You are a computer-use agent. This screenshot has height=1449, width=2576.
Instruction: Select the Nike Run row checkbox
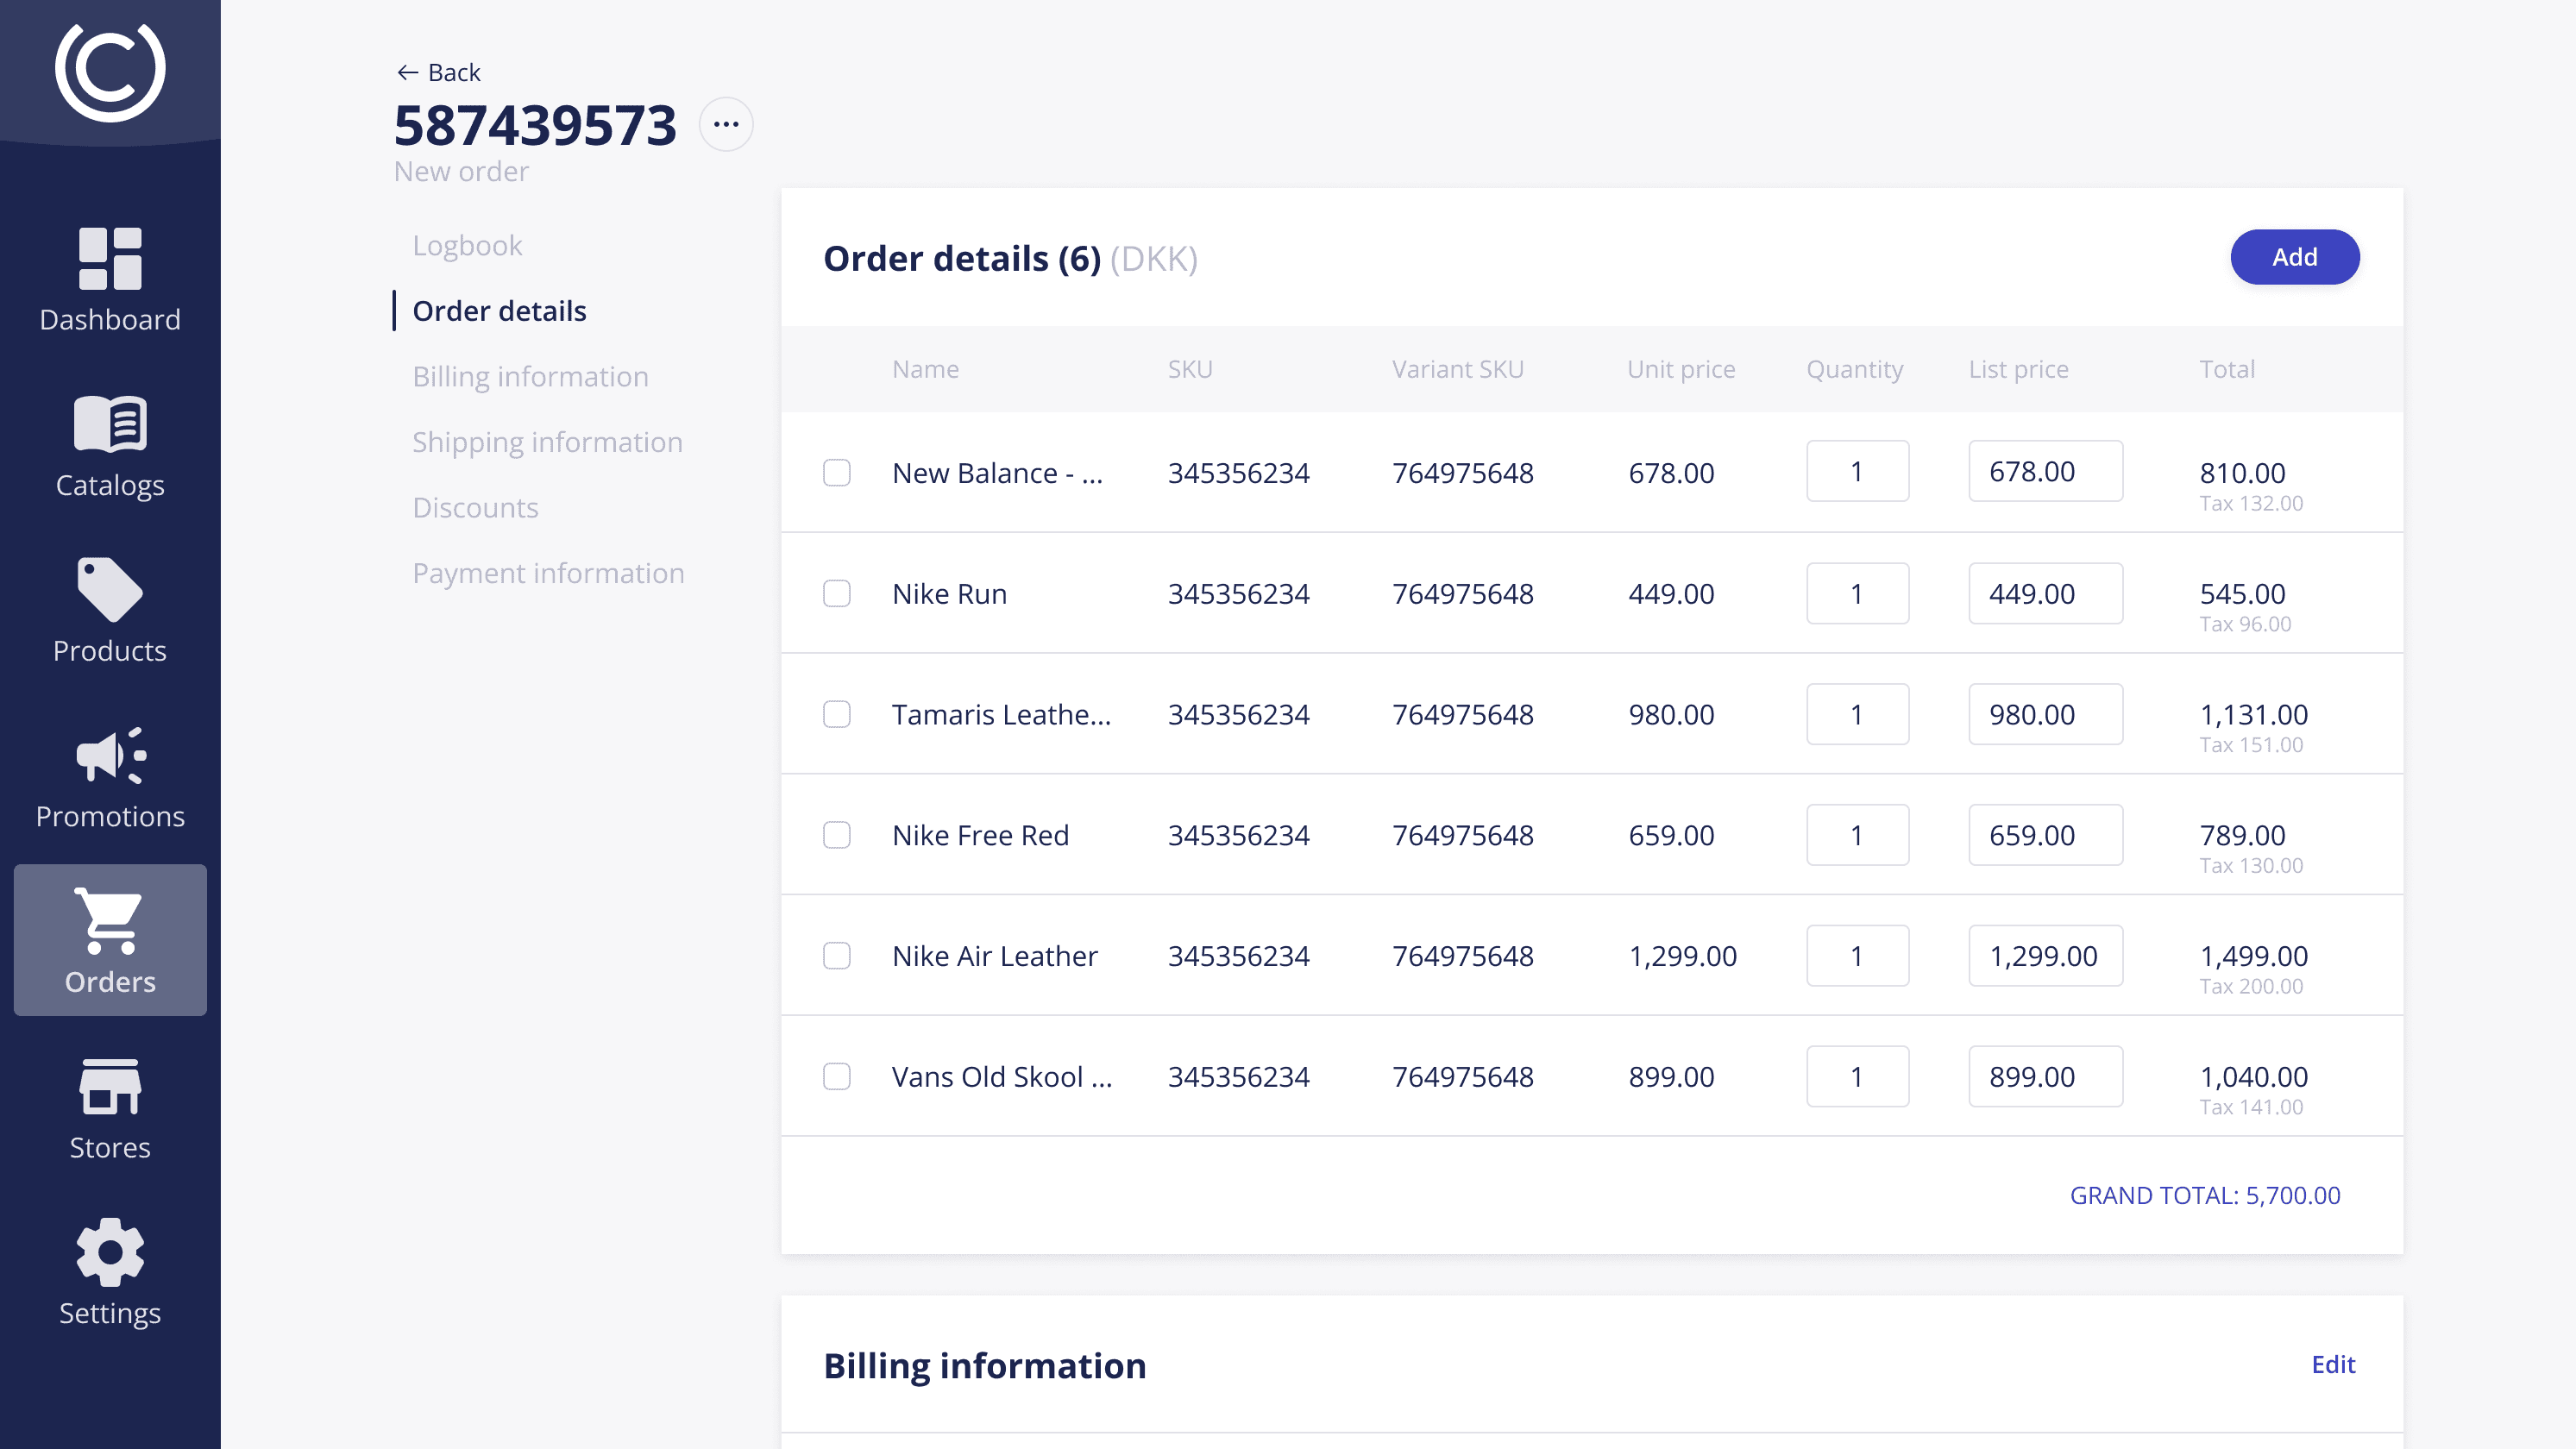[x=837, y=594]
